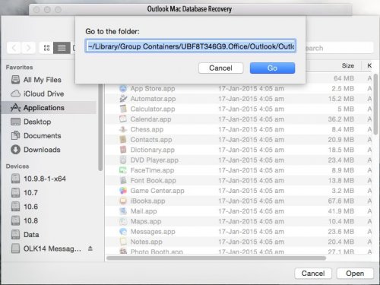
Task: Click the Messages.app icon
Action: [x=123, y=231]
